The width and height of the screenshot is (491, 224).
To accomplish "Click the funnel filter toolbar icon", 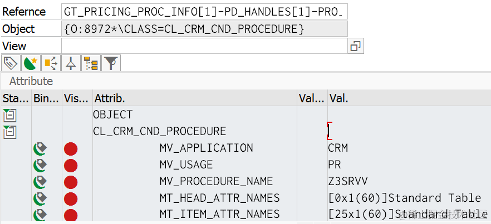I will (x=111, y=63).
